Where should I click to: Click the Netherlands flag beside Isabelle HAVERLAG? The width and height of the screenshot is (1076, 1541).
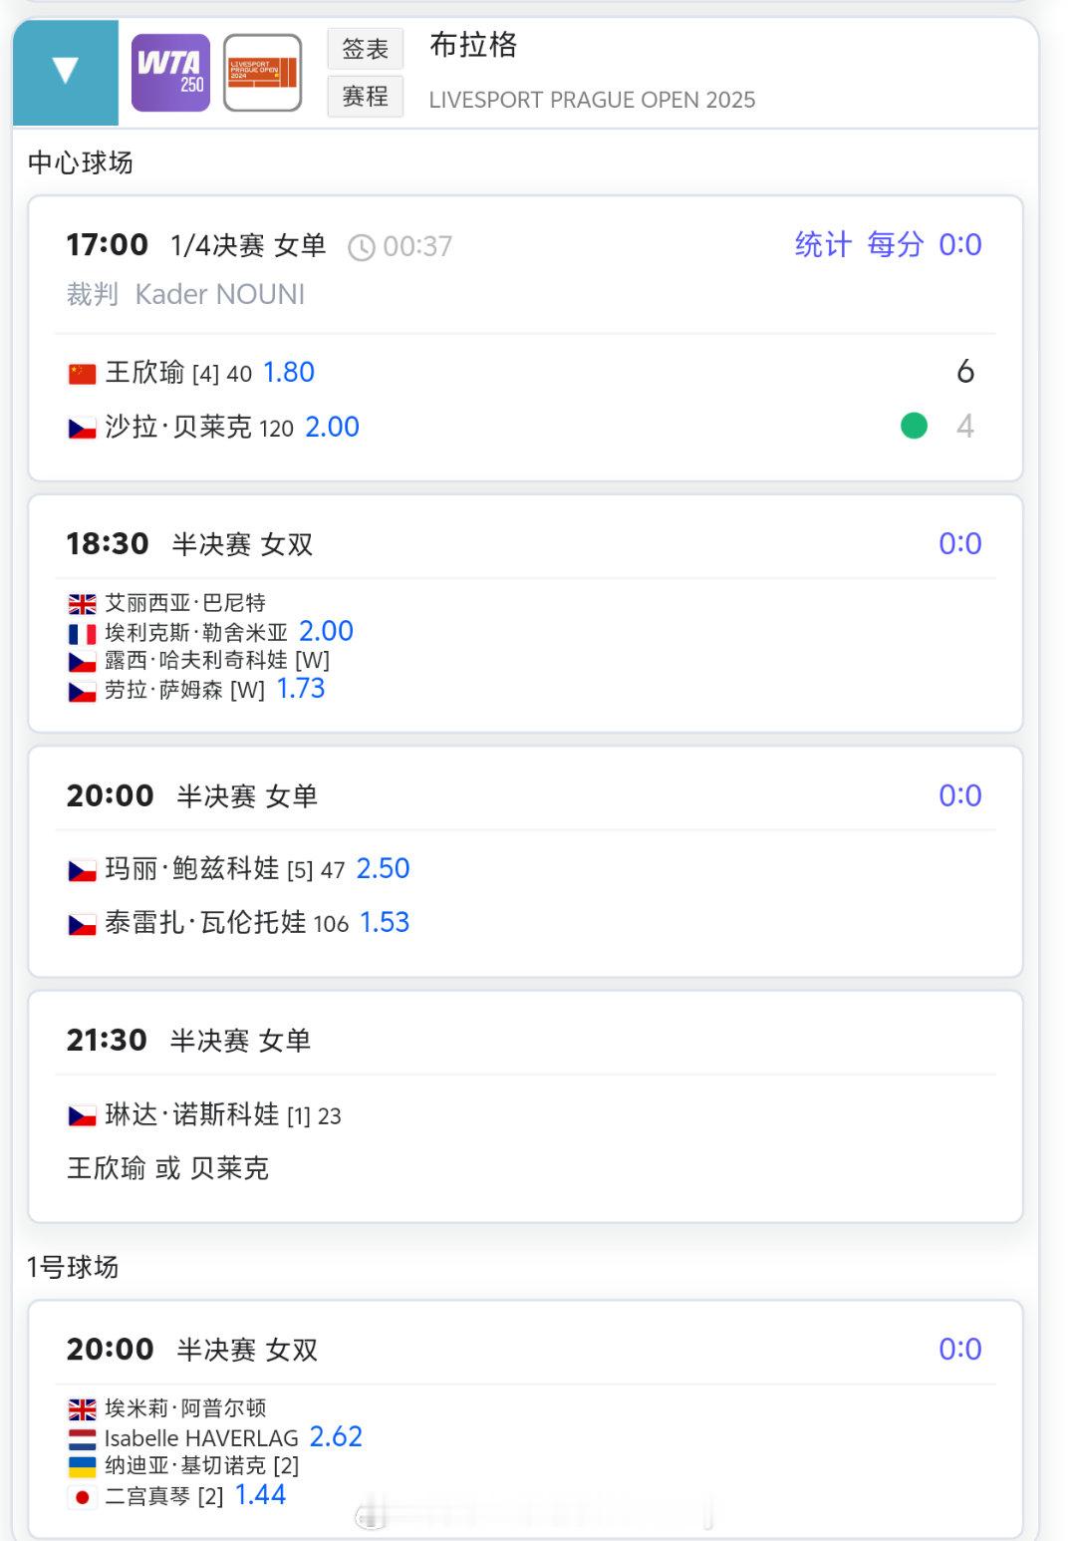(82, 1439)
